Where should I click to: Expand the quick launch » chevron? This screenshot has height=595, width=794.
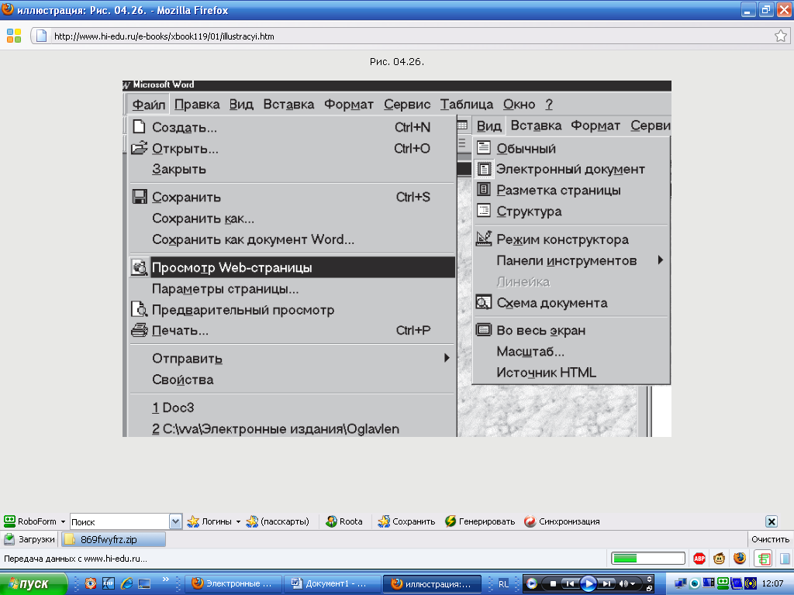click(166, 580)
